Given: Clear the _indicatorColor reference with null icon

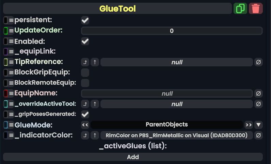Looking at the screenshot, I should pos(258,135).
